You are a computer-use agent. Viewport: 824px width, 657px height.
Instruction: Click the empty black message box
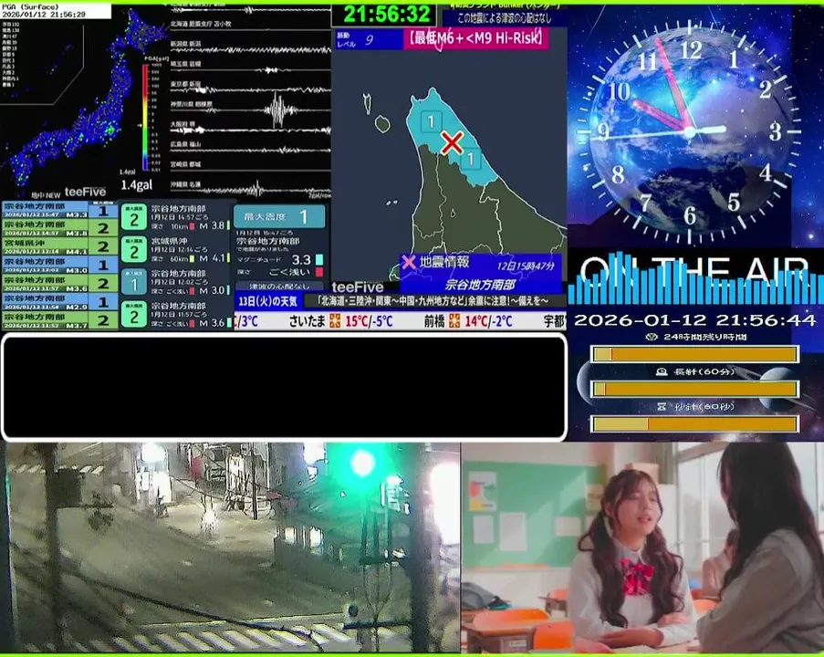coord(285,387)
